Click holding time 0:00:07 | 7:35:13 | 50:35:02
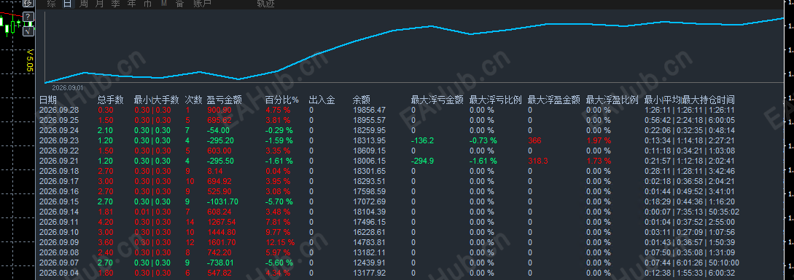This screenshot has width=794, height=280. [692, 212]
